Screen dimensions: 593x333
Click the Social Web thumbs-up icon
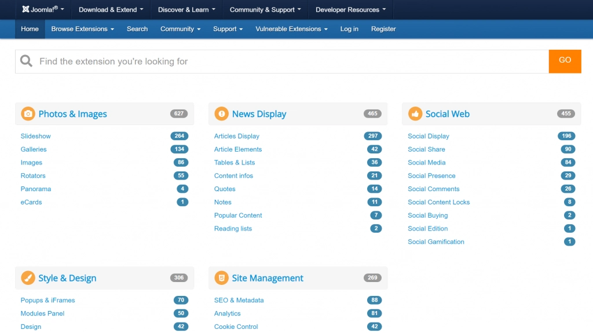coord(415,114)
